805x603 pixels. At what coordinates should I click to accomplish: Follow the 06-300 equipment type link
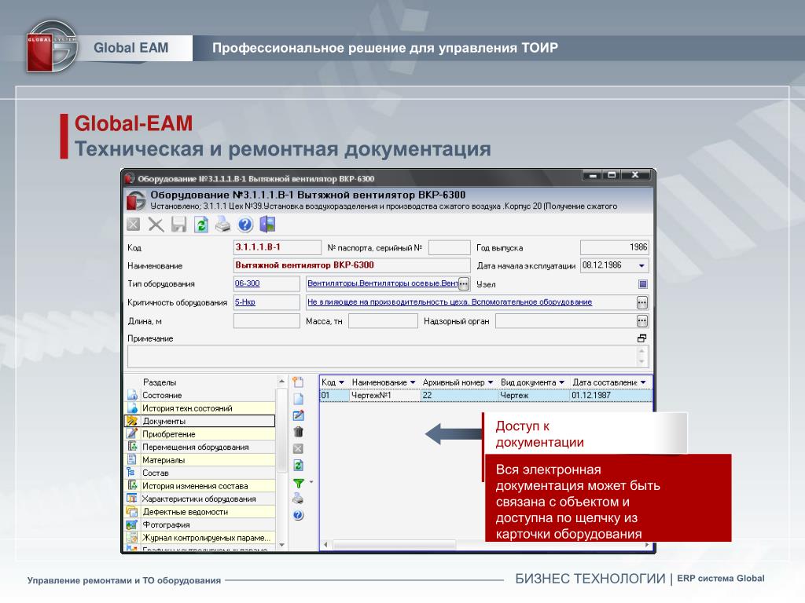tap(247, 283)
